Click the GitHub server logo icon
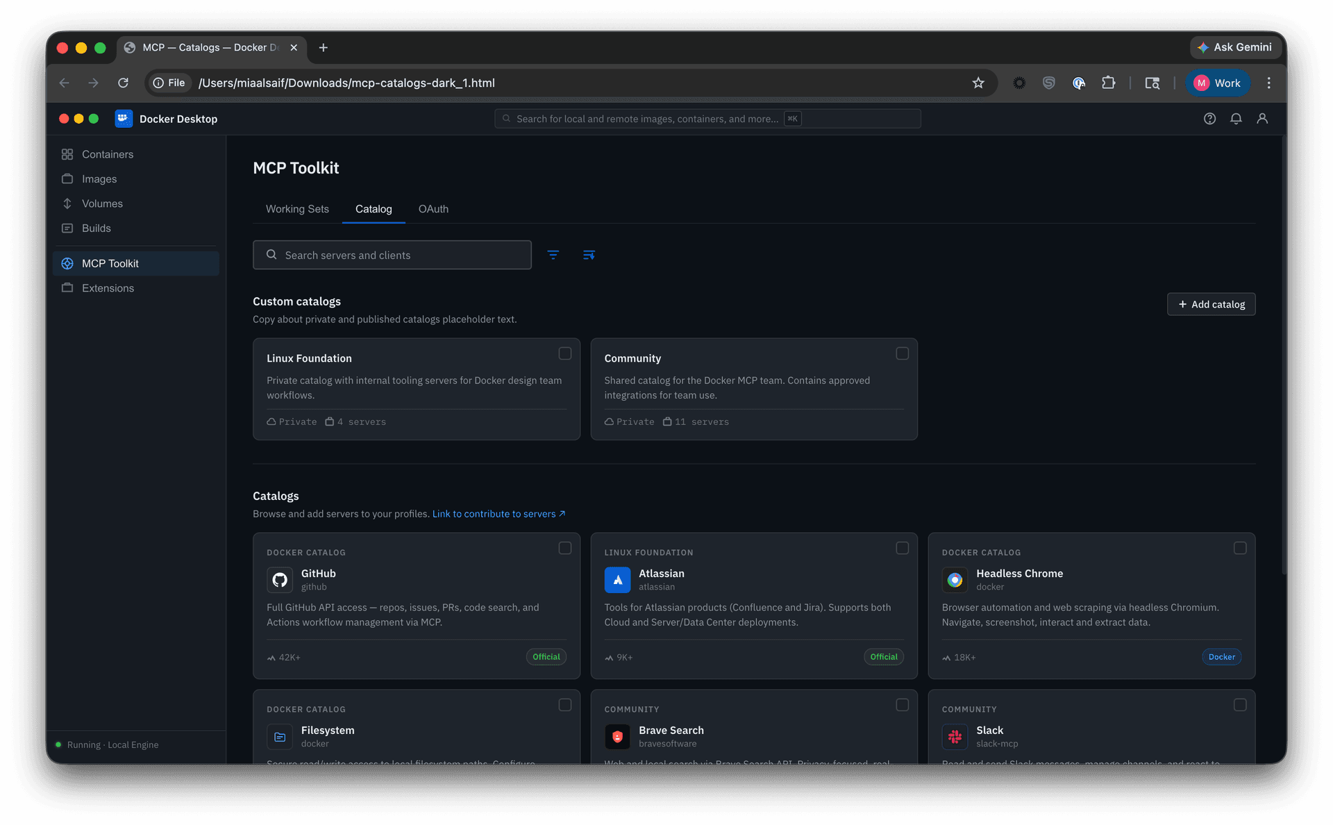1333x825 pixels. (280, 579)
